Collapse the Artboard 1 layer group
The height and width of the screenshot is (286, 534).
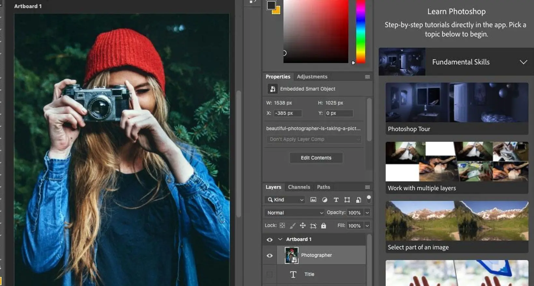[x=280, y=239]
